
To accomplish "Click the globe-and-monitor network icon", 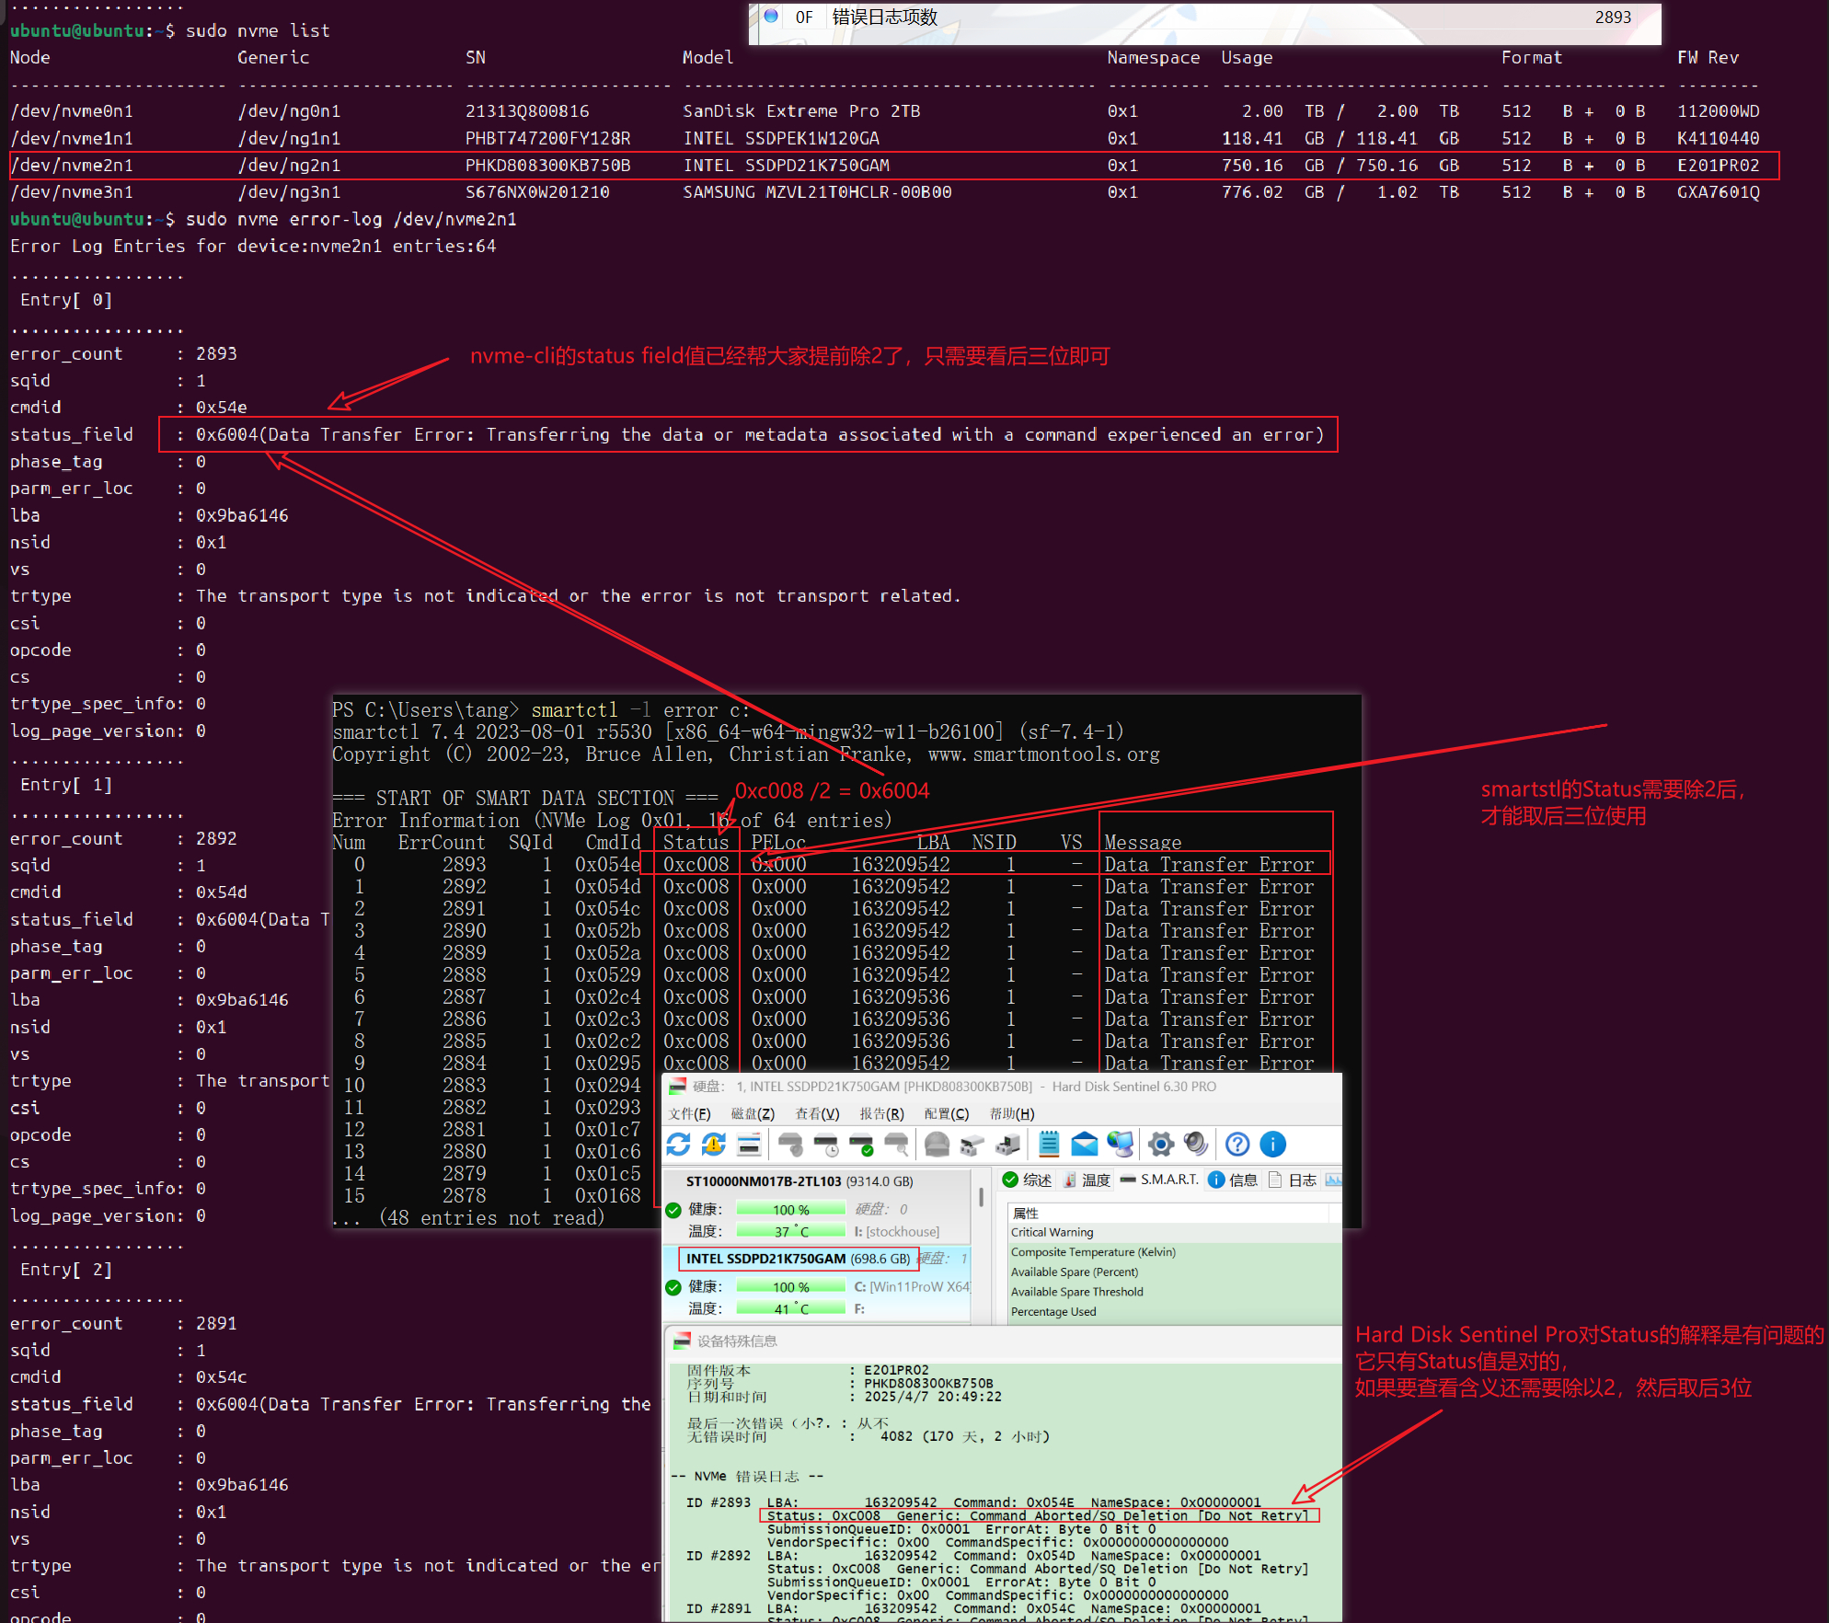I will click(x=1121, y=1144).
